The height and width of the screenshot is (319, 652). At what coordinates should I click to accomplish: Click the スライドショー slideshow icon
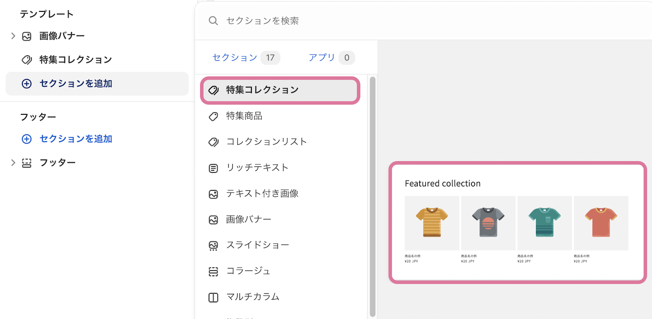(213, 246)
